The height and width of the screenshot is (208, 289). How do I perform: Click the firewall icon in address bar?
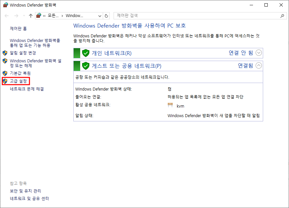point(39,15)
